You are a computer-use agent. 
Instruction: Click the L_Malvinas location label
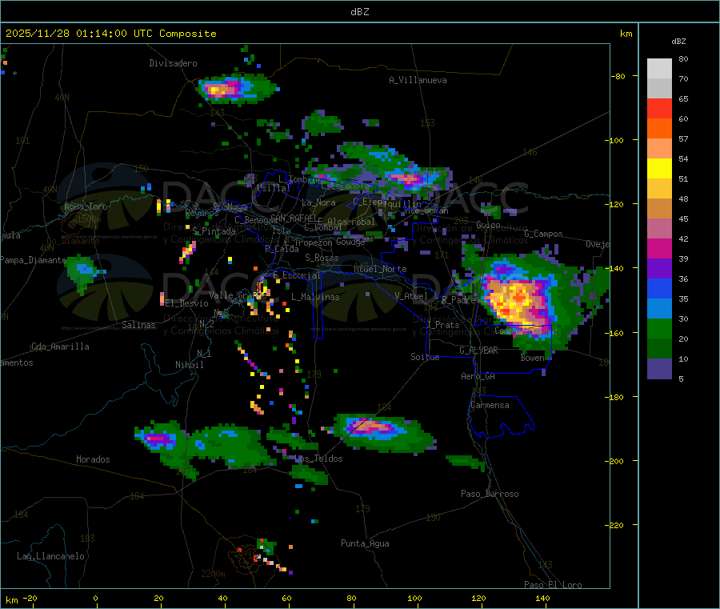315,297
